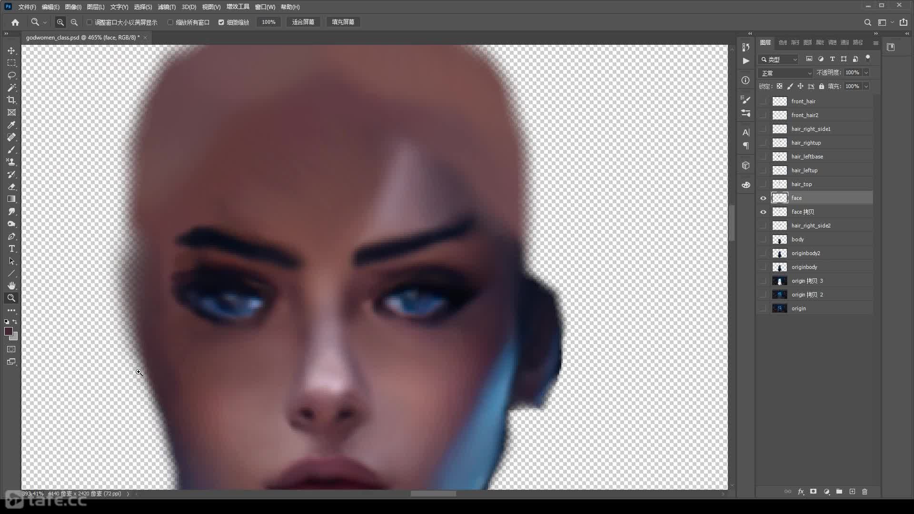Screen dimensions: 914x514
Task: Open the Layers panel menu
Action: click(x=875, y=43)
